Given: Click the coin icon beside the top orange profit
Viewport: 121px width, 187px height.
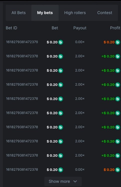Looking at the screenshot, I should 117,42.
